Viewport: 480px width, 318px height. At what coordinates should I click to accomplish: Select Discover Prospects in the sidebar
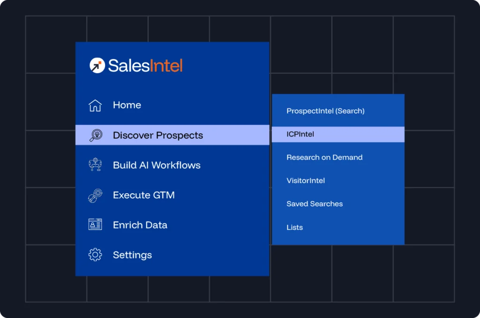(172, 135)
